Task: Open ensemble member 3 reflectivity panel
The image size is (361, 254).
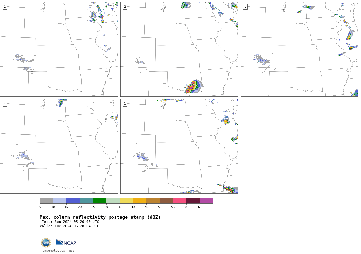Action: point(299,49)
